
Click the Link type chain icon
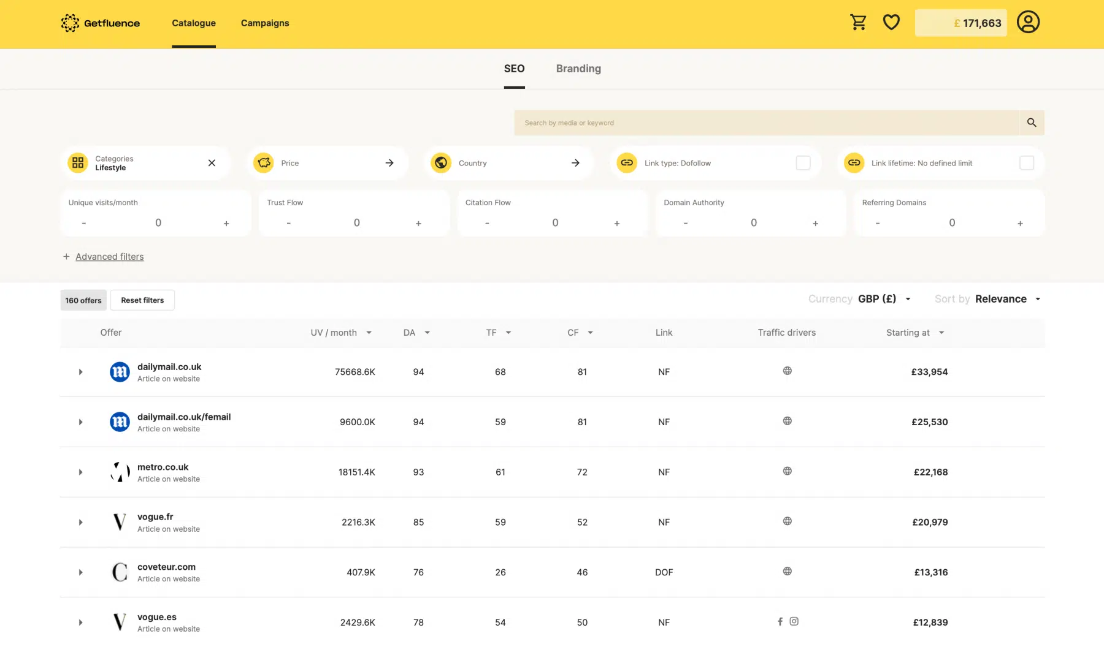pyautogui.click(x=627, y=163)
